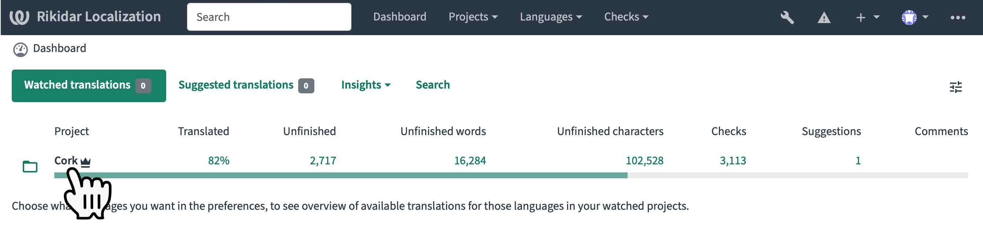Select the Watched translations tab
Viewport: 983px width, 246px height.
point(88,86)
